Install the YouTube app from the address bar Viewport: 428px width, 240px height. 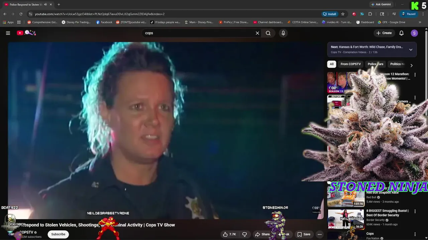(330, 14)
